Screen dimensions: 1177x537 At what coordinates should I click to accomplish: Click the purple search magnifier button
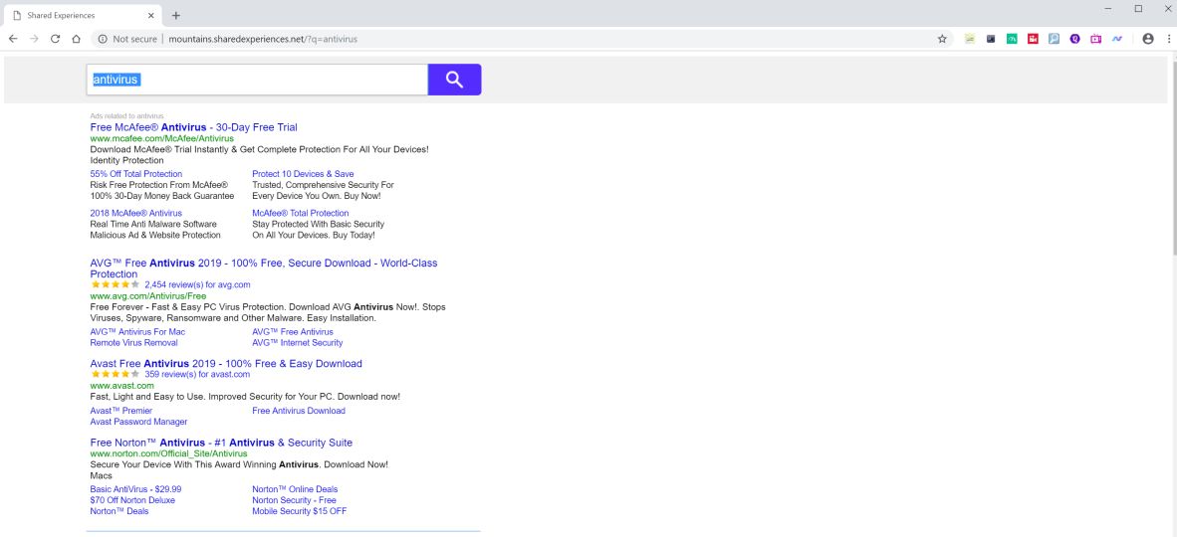pyautogui.click(x=454, y=80)
